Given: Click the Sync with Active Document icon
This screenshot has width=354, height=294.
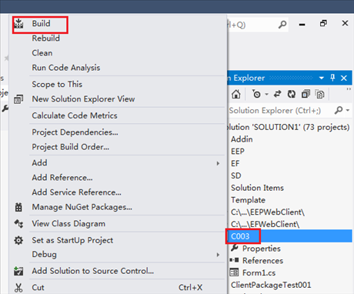Looking at the screenshot, I should 277,94.
